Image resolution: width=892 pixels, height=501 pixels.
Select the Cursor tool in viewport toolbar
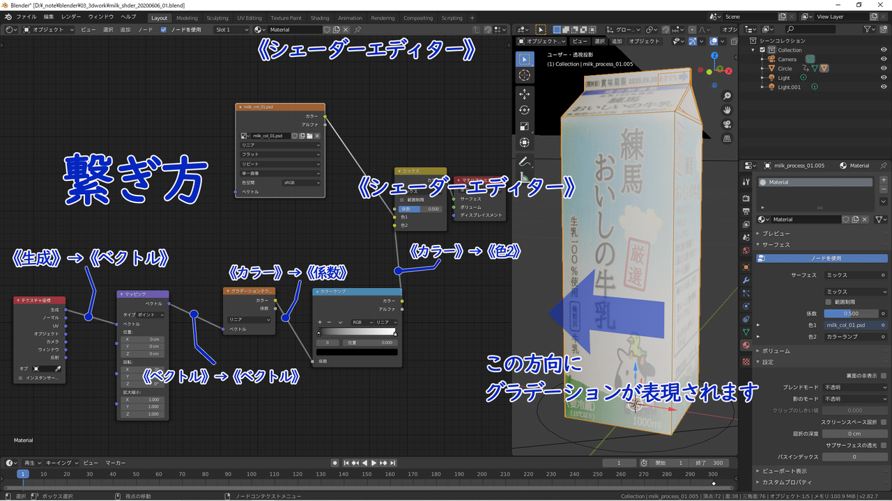(525, 75)
